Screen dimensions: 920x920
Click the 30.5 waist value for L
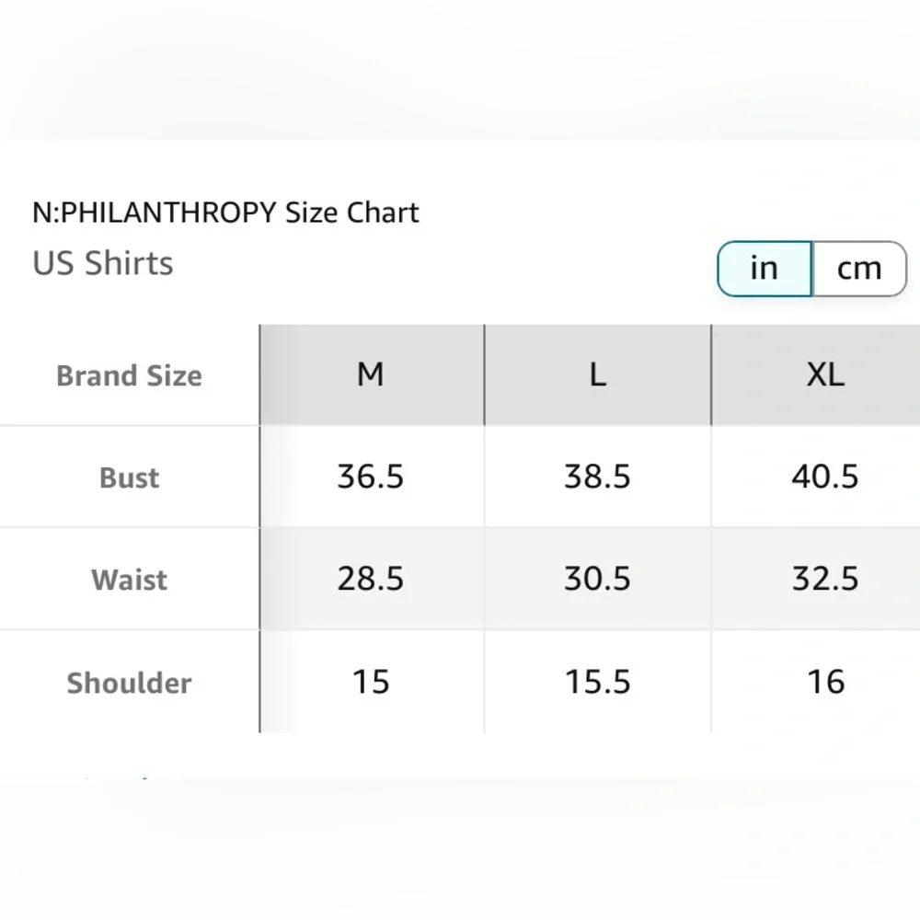(597, 579)
